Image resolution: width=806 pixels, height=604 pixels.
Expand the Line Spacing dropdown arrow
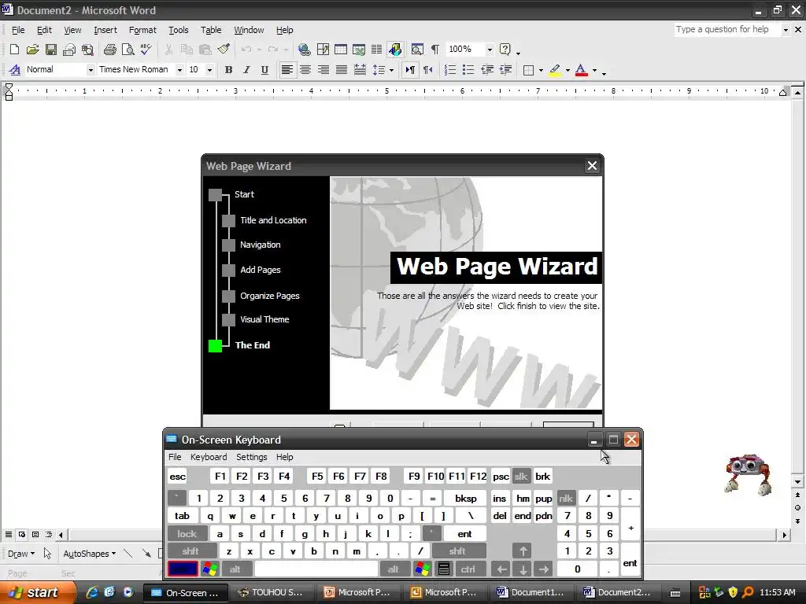click(392, 70)
